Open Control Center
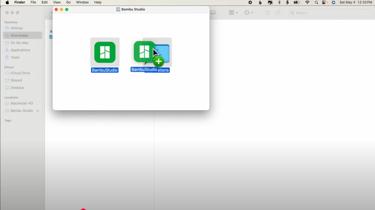 [x=324, y=2]
